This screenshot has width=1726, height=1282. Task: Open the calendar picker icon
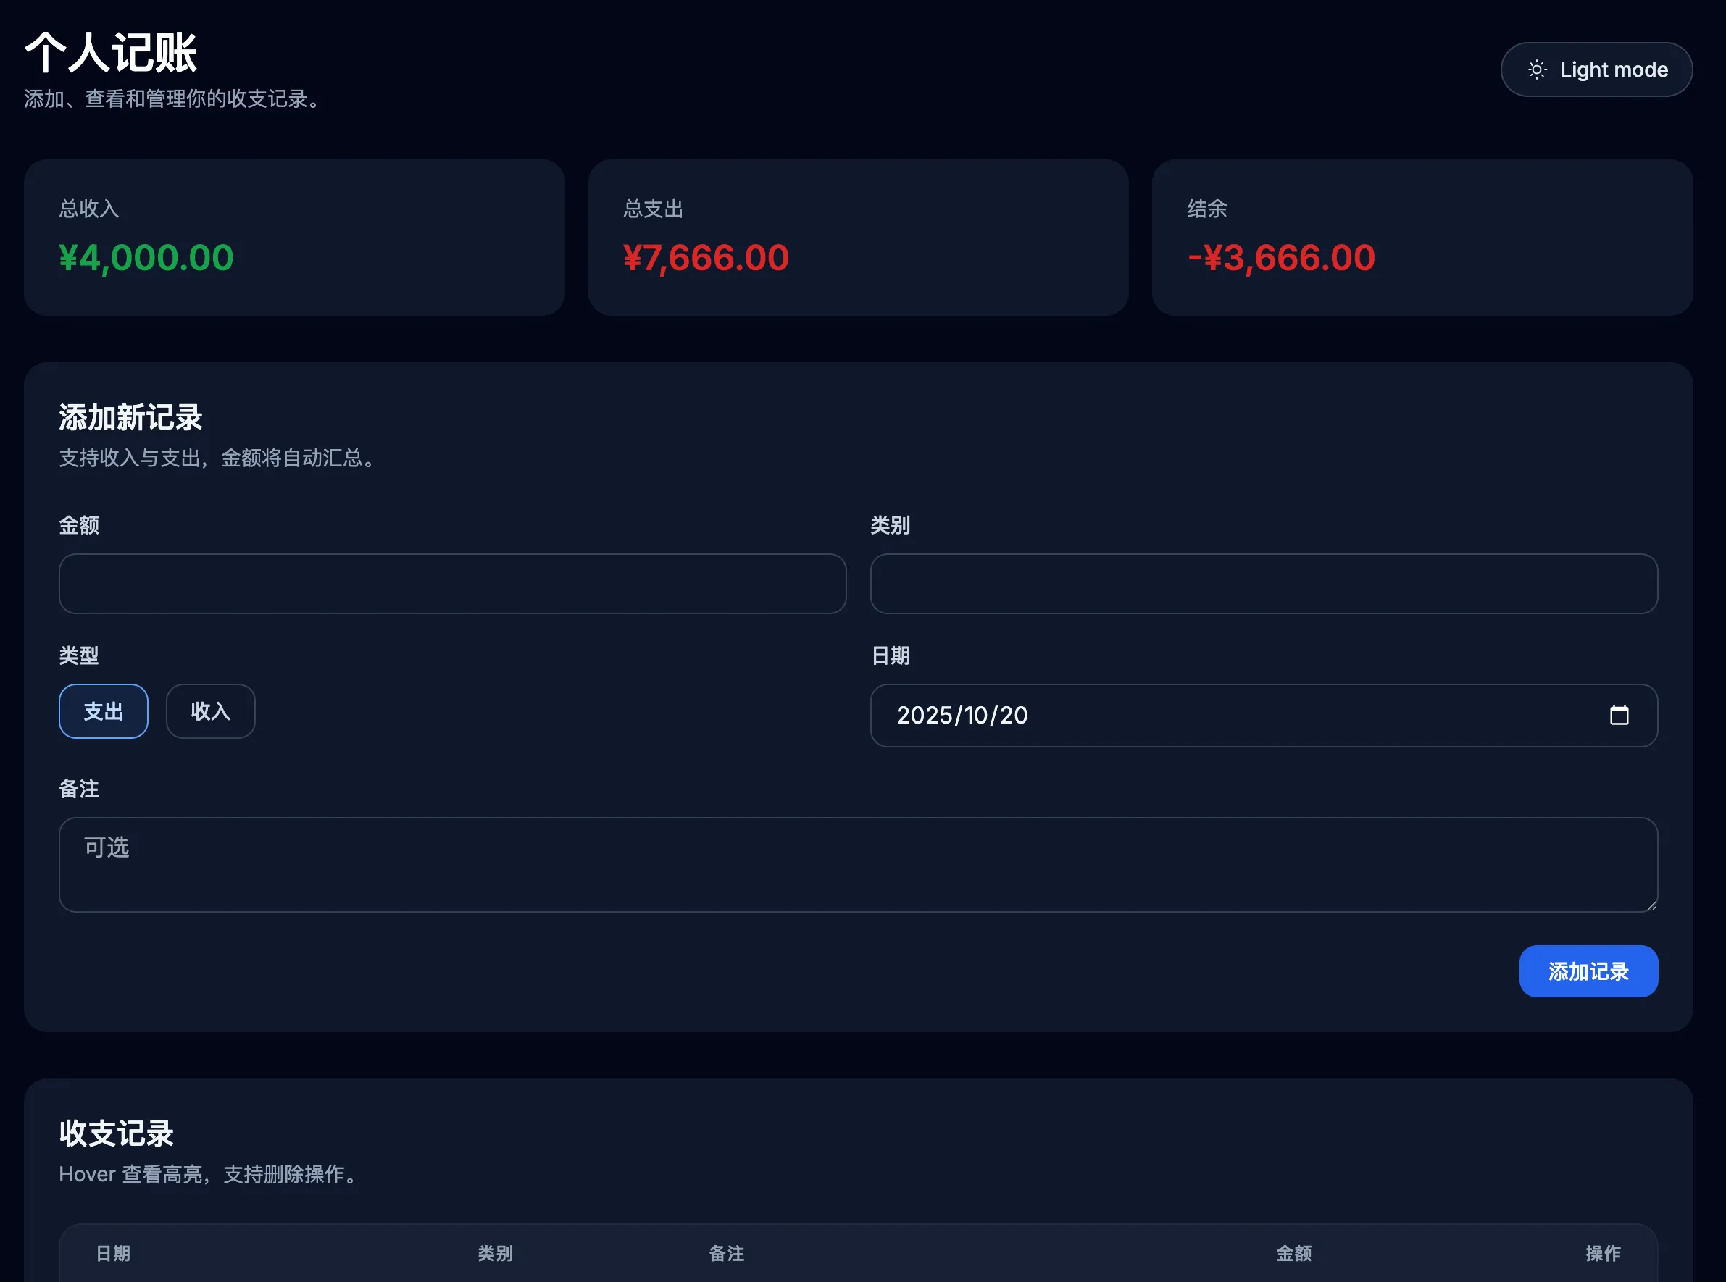(x=1619, y=715)
